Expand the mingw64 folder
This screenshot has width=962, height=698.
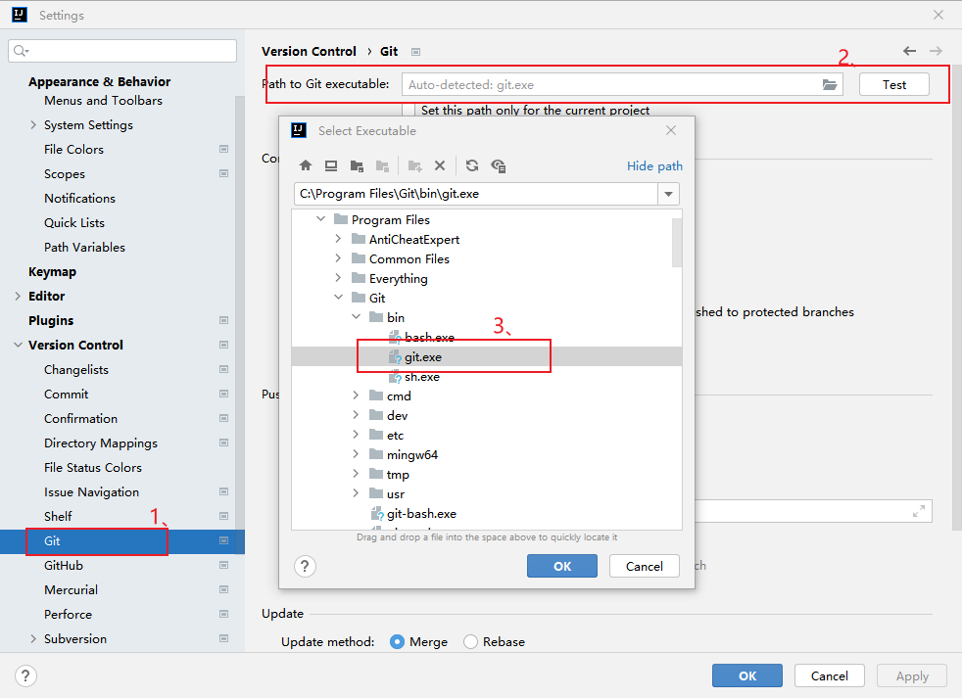pyautogui.click(x=356, y=454)
